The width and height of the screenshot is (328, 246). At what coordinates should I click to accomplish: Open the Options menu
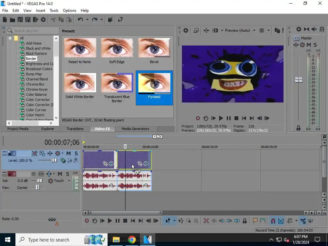coord(70,11)
